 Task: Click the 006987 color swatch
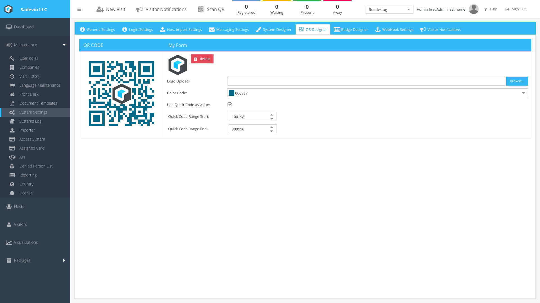[x=231, y=93]
